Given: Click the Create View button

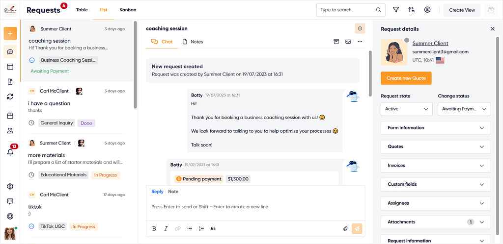Looking at the screenshot, I should pyautogui.click(x=462, y=10).
